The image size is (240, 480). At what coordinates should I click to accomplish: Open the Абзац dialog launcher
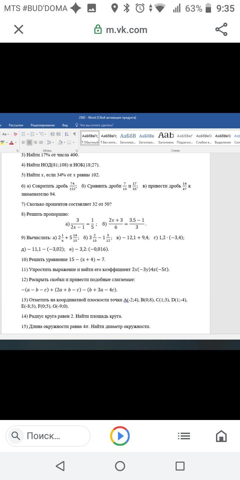pyautogui.click(x=77, y=150)
